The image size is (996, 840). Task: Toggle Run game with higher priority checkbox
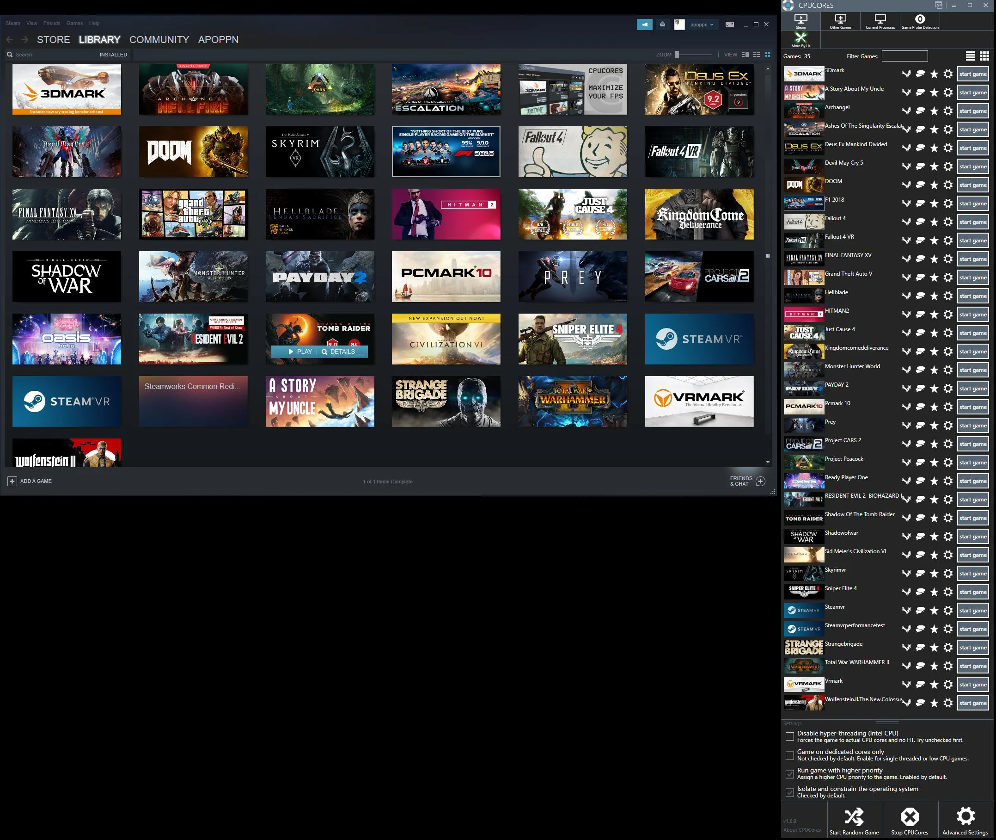pos(790,774)
